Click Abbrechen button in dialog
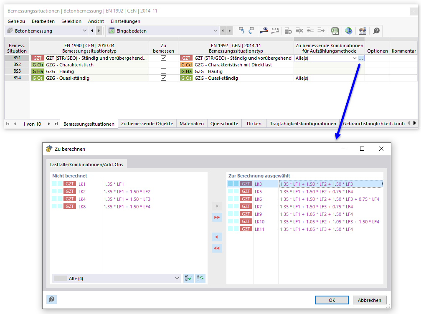Screen dimensions: 421x314 [370, 300]
